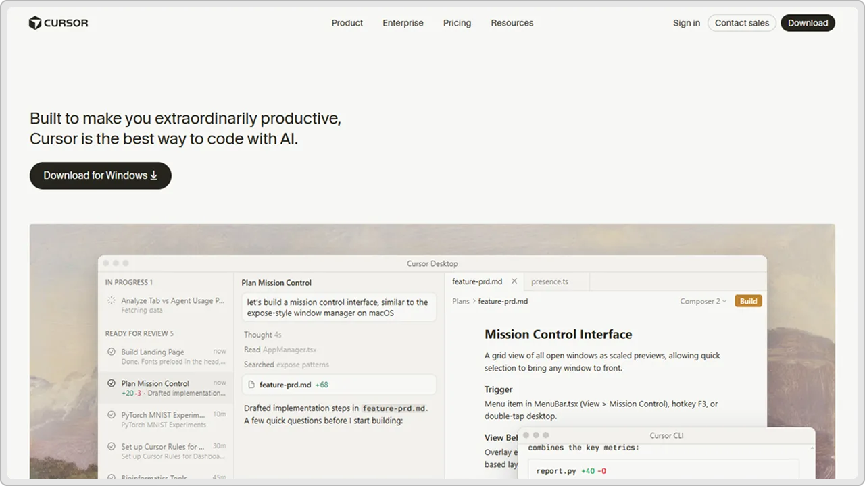Click the file icon next to feature-prd.md +68

tap(251, 385)
